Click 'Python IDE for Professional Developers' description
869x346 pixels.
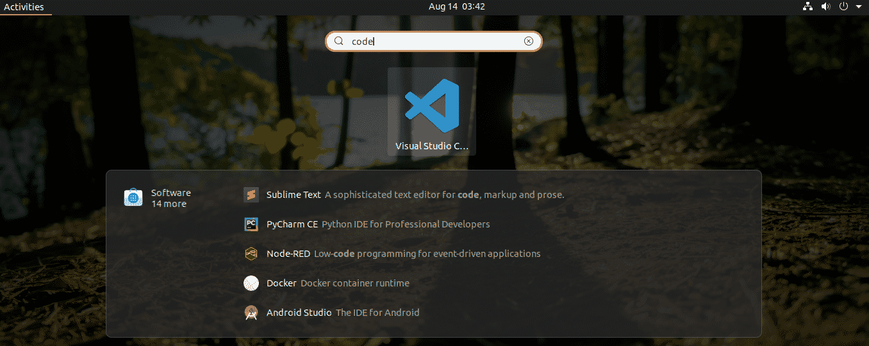pyautogui.click(x=406, y=224)
